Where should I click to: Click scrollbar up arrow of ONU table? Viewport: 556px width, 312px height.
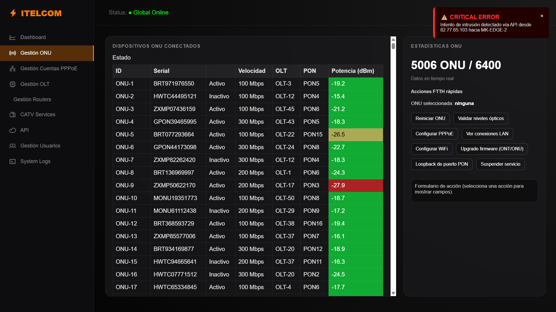tap(393, 39)
